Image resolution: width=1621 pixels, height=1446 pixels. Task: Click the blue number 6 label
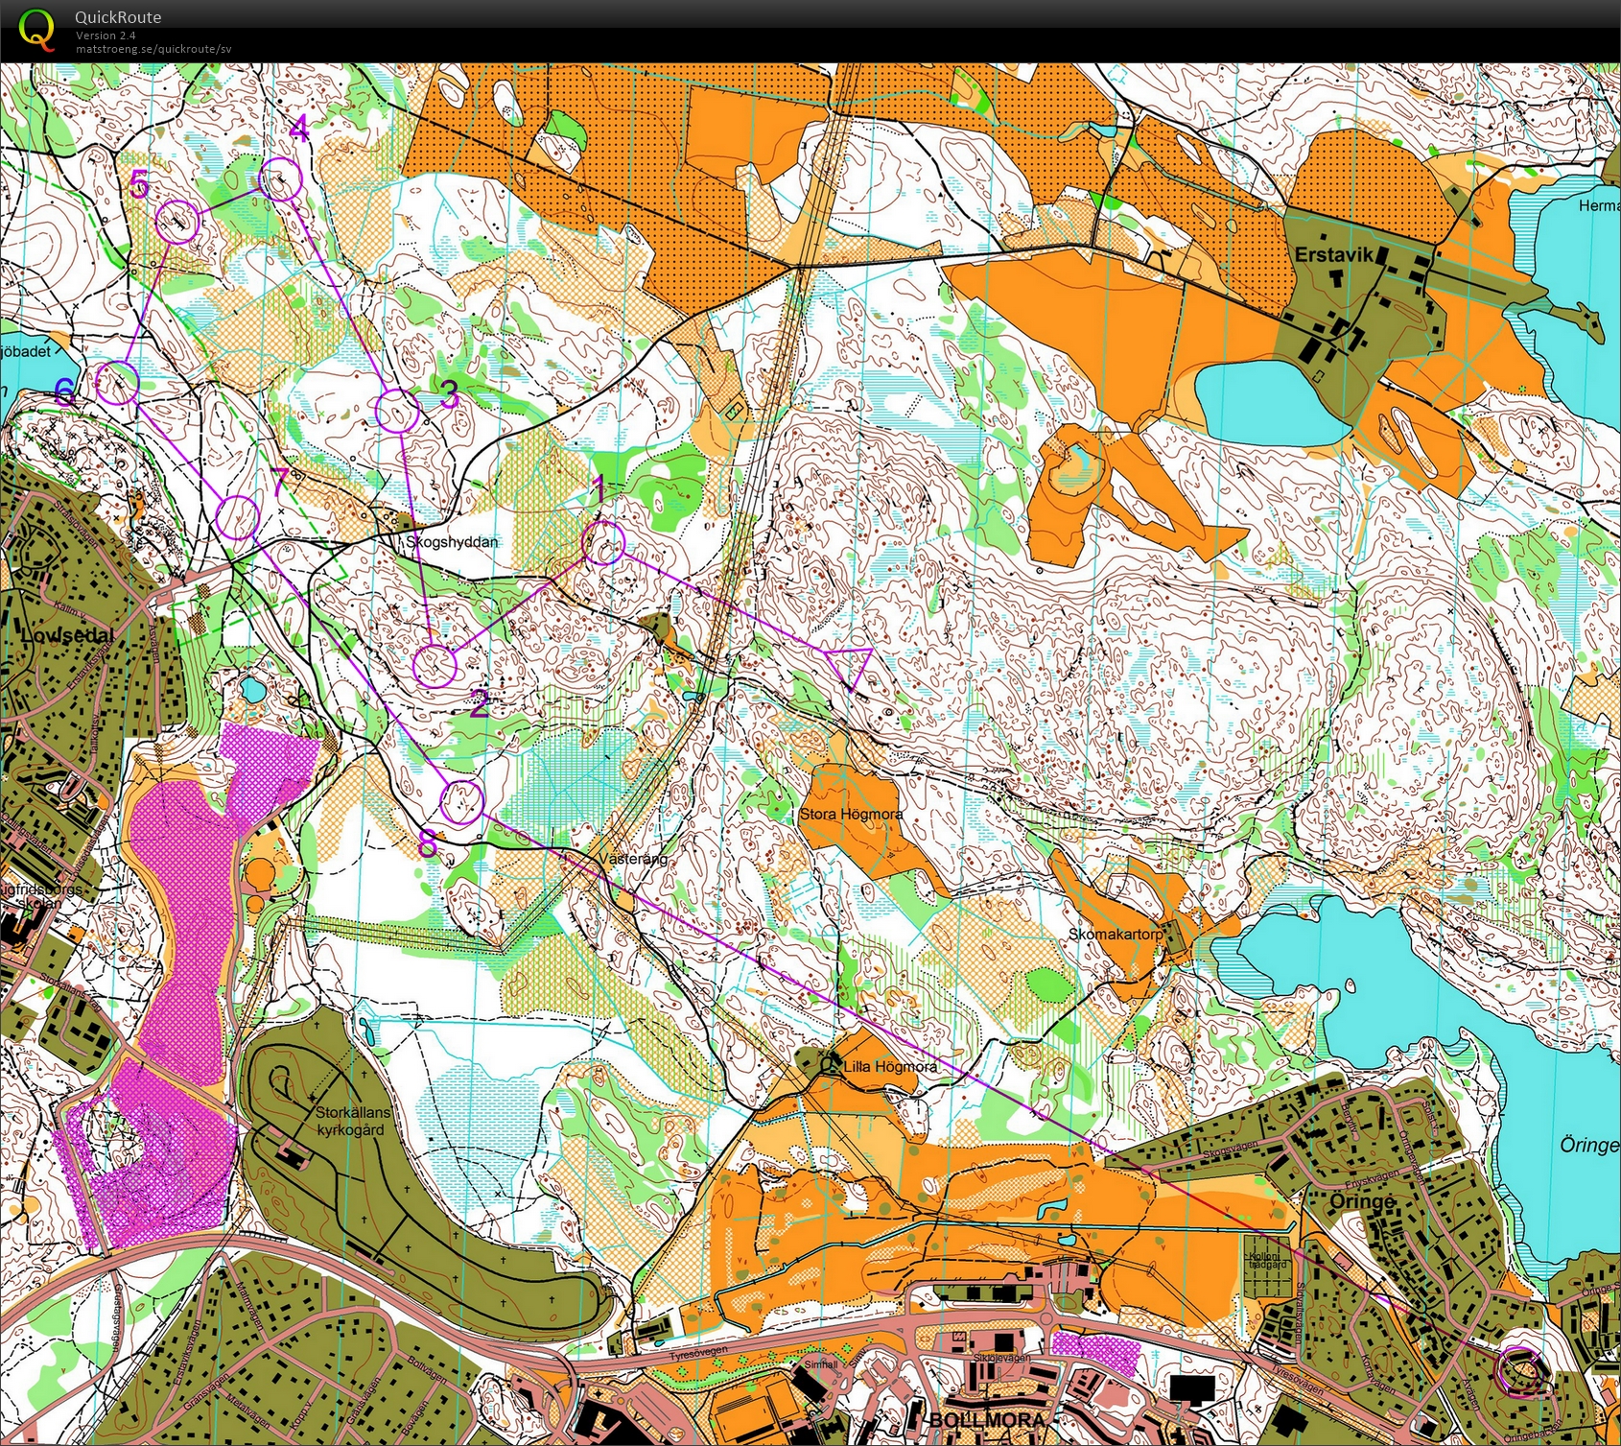coord(64,391)
